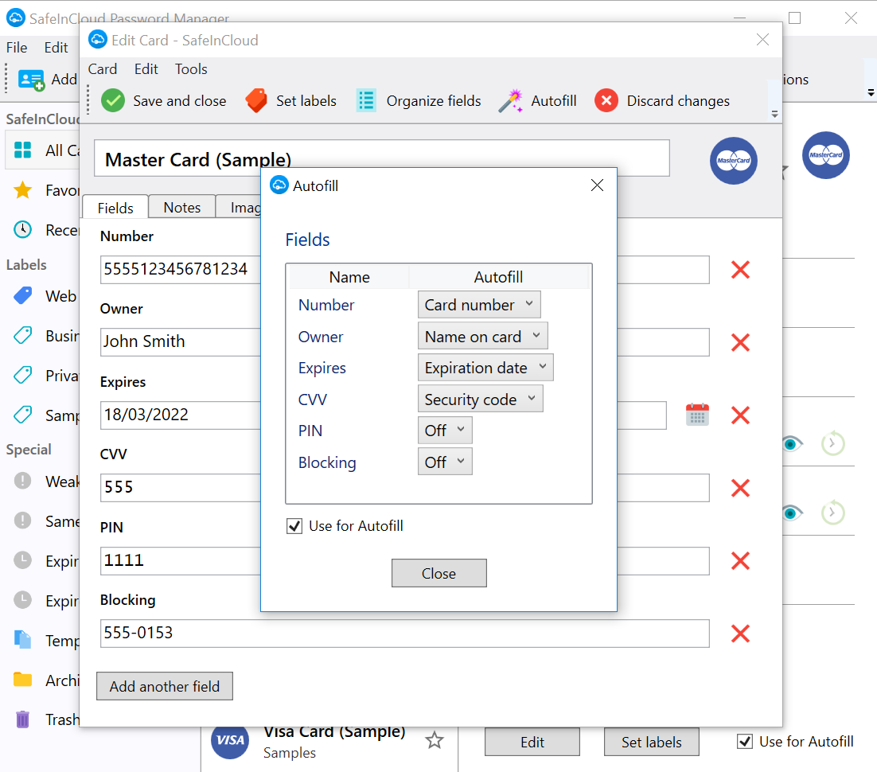The width and height of the screenshot is (877, 772).
Task: Click the lower password history refresh icon
Action: 832,513
